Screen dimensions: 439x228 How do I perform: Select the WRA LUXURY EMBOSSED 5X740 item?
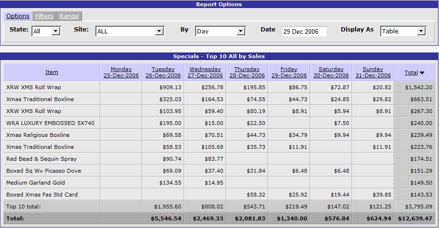coord(51,123)
